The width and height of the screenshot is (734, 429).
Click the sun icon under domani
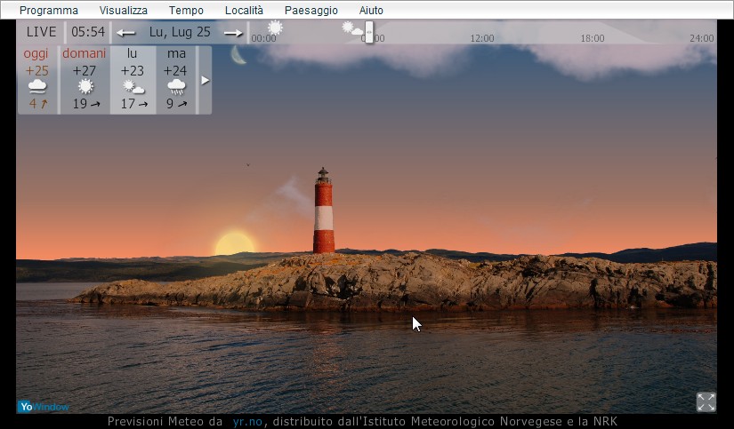(x=85, y=86)
